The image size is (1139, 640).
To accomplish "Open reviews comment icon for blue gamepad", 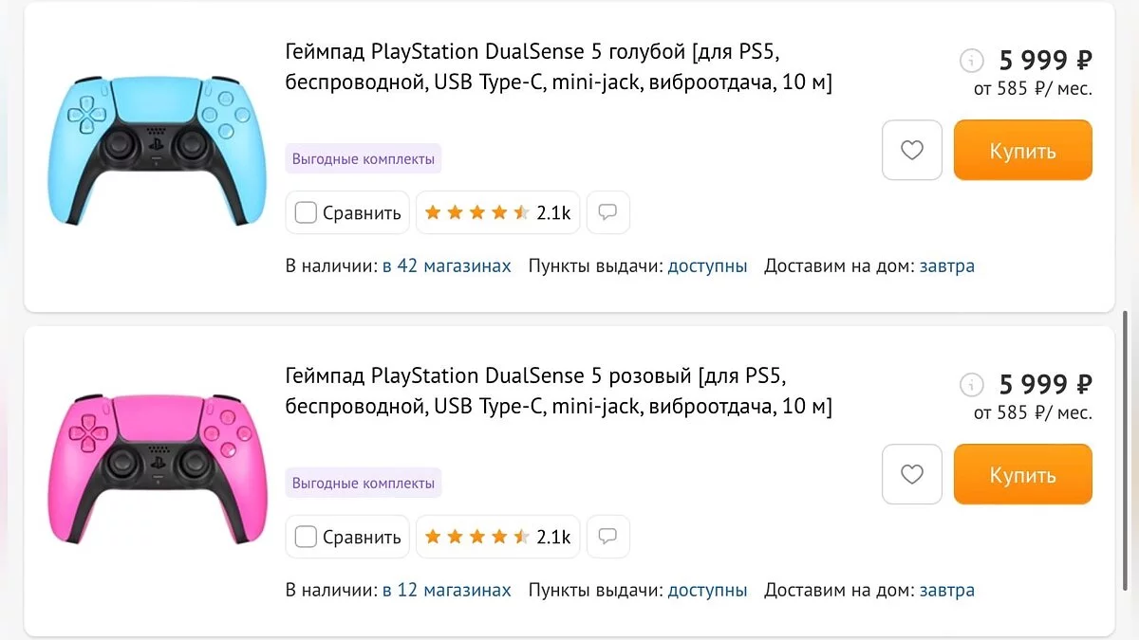I will tap(607, 212).
